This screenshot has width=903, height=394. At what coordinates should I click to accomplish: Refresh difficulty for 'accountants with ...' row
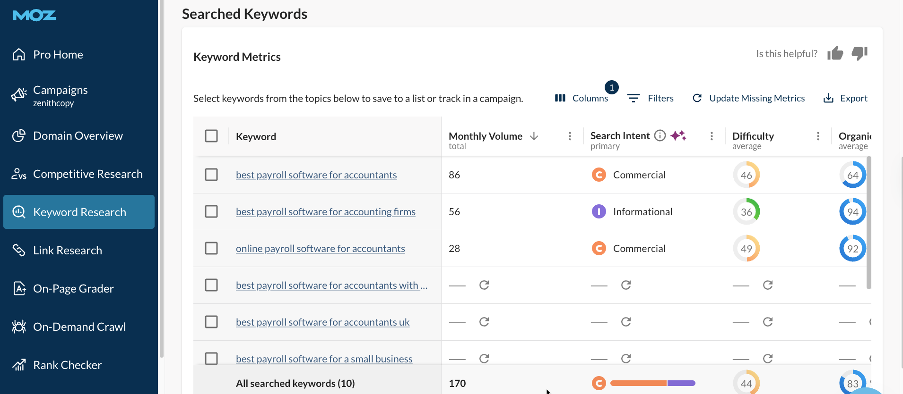(768, 285)
